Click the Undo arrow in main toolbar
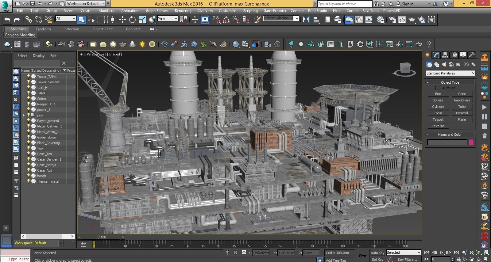Image resolution: width=491 pixels, height=262 pixels. tap(7, 20)
